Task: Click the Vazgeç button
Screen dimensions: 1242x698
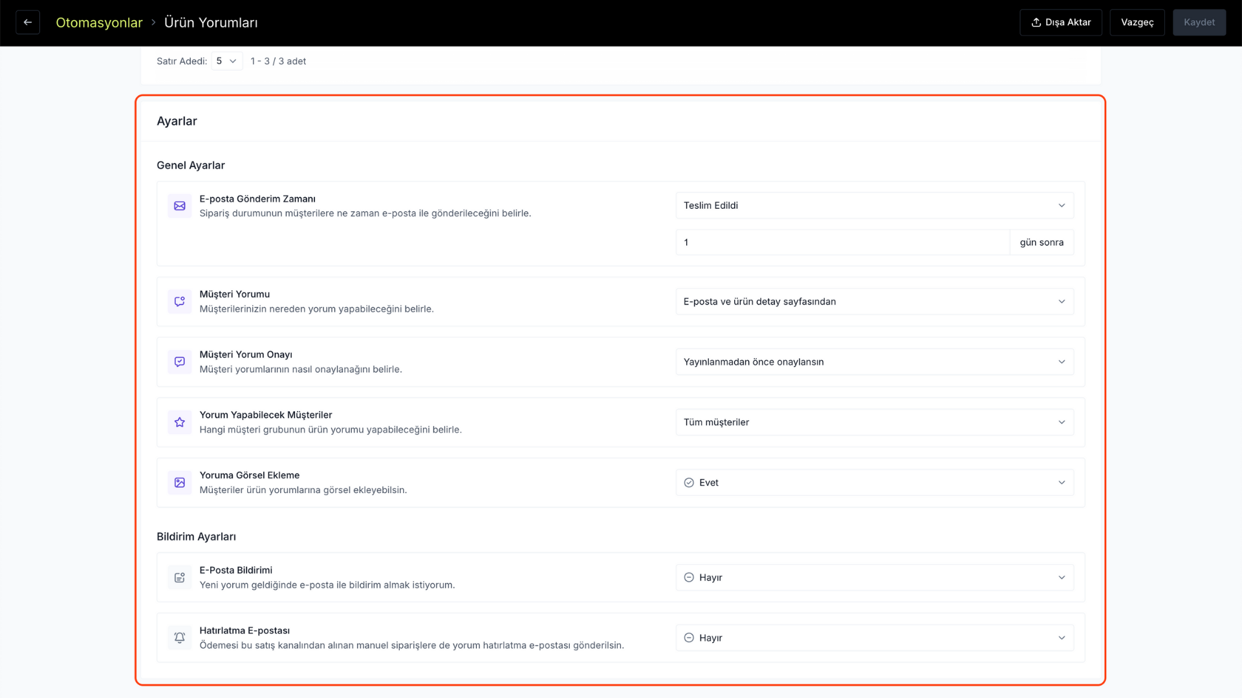Action: coord(1137,22)
